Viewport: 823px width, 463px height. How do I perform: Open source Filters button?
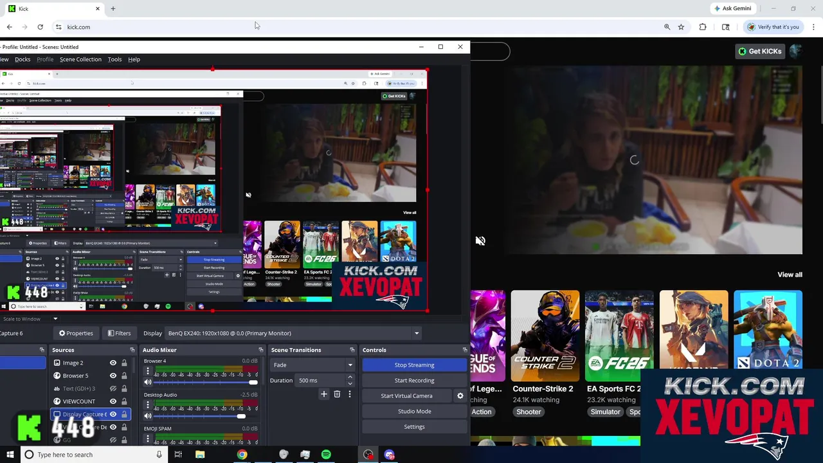(x=119, y=333)
